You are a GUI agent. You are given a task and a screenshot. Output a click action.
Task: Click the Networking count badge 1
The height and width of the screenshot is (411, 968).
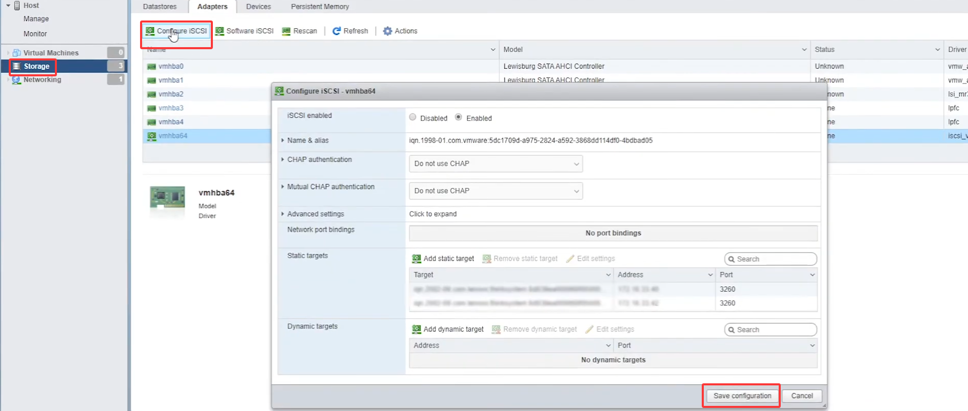pos(116,79)
